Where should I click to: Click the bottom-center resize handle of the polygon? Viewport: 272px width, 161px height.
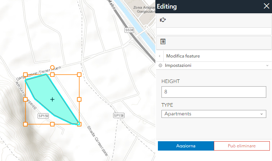(x=52, y=124)
